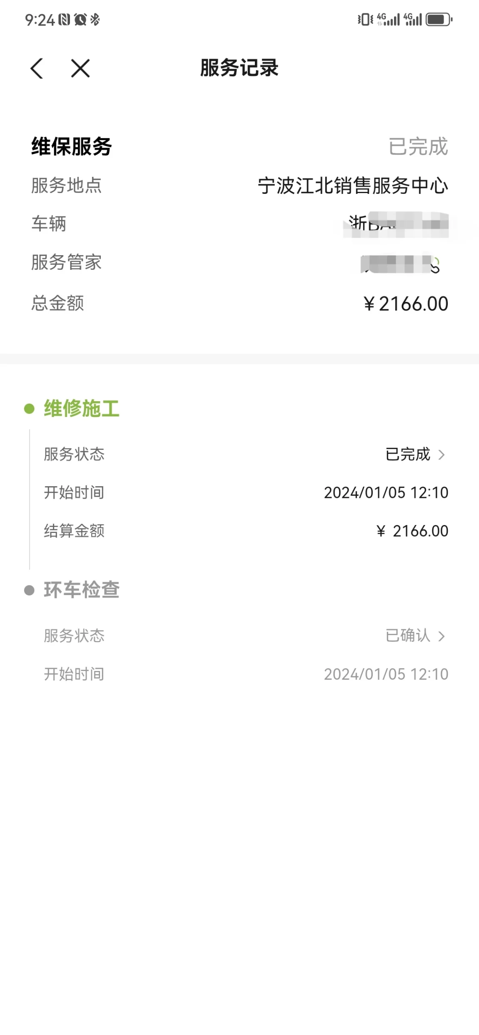The image size is (479, 1035).
Task: Select the 维修施工 section heading
Action: click(x=82, y=408)
